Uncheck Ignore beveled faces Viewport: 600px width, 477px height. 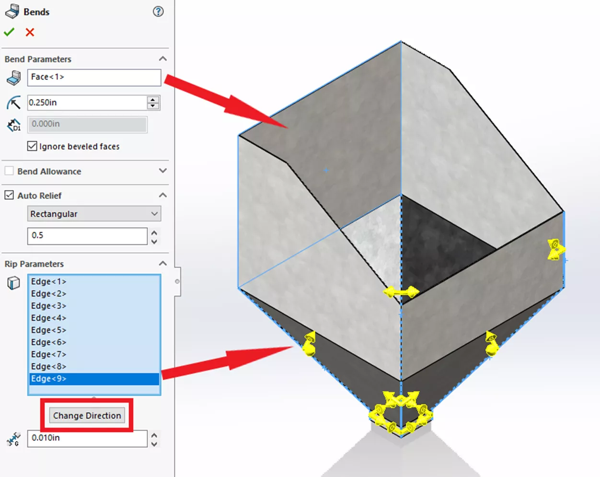(x=32, y=146)
